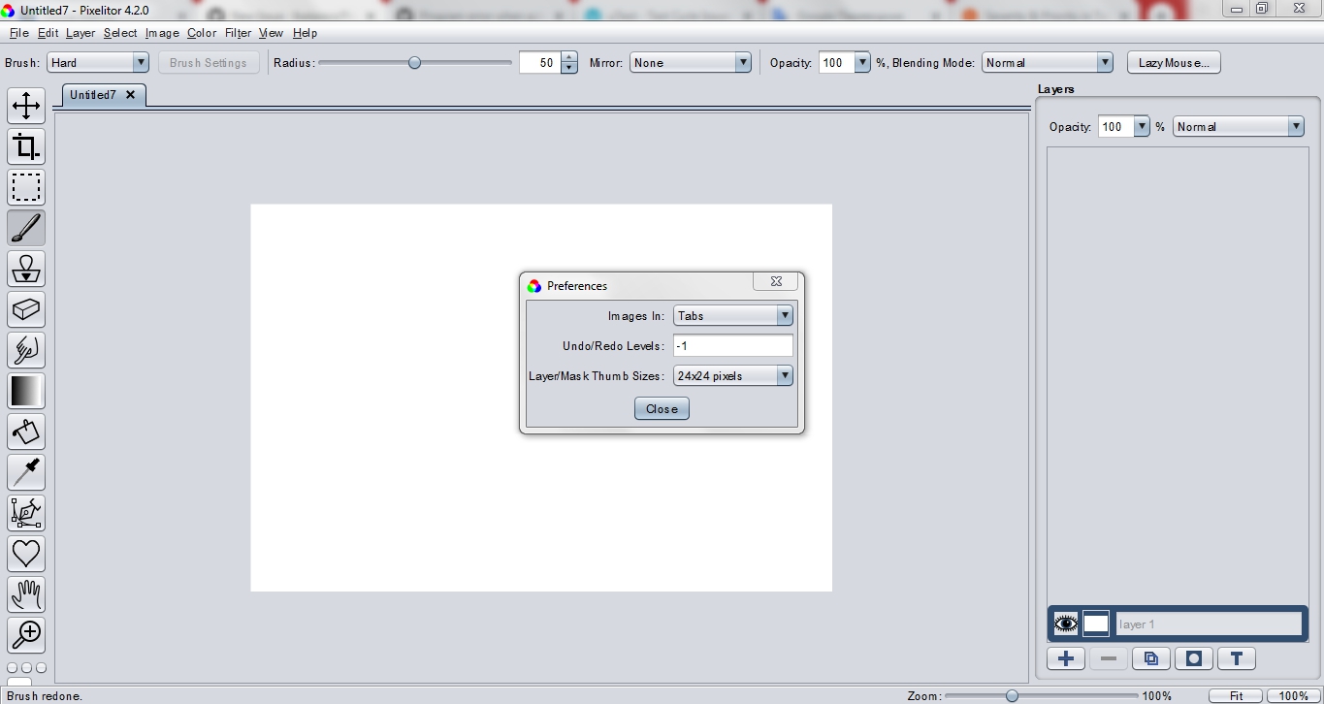Select the rectangular Selection tool
This screenshot has width=1324, height=704.
26,187
